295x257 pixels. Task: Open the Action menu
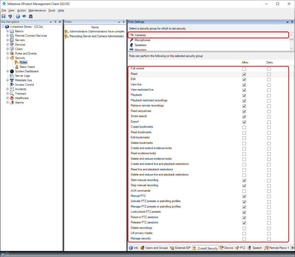pyautogui.click(x=21, y=11)
